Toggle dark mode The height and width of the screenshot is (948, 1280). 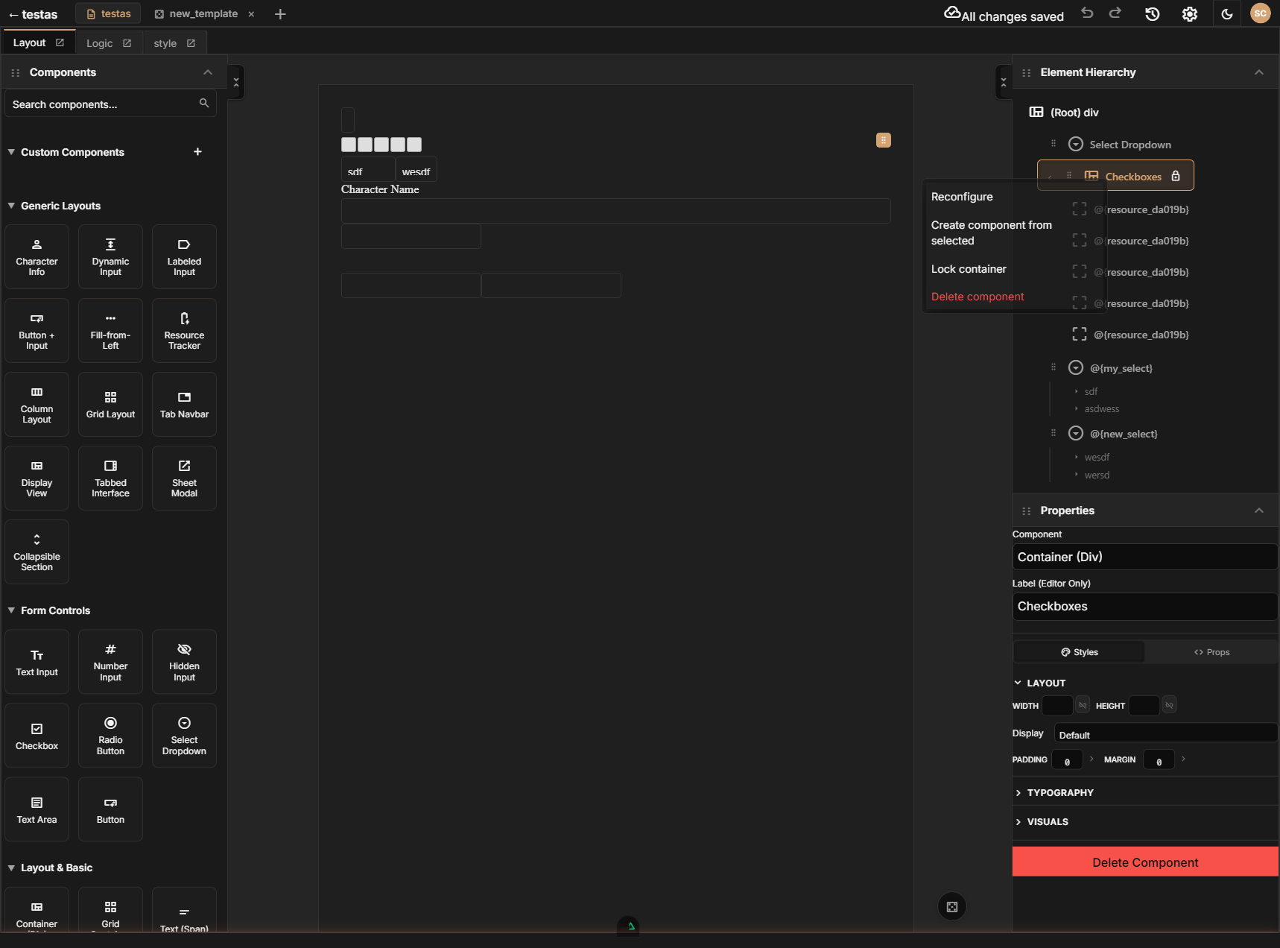pyautogui.click(x=1227, y=13)
